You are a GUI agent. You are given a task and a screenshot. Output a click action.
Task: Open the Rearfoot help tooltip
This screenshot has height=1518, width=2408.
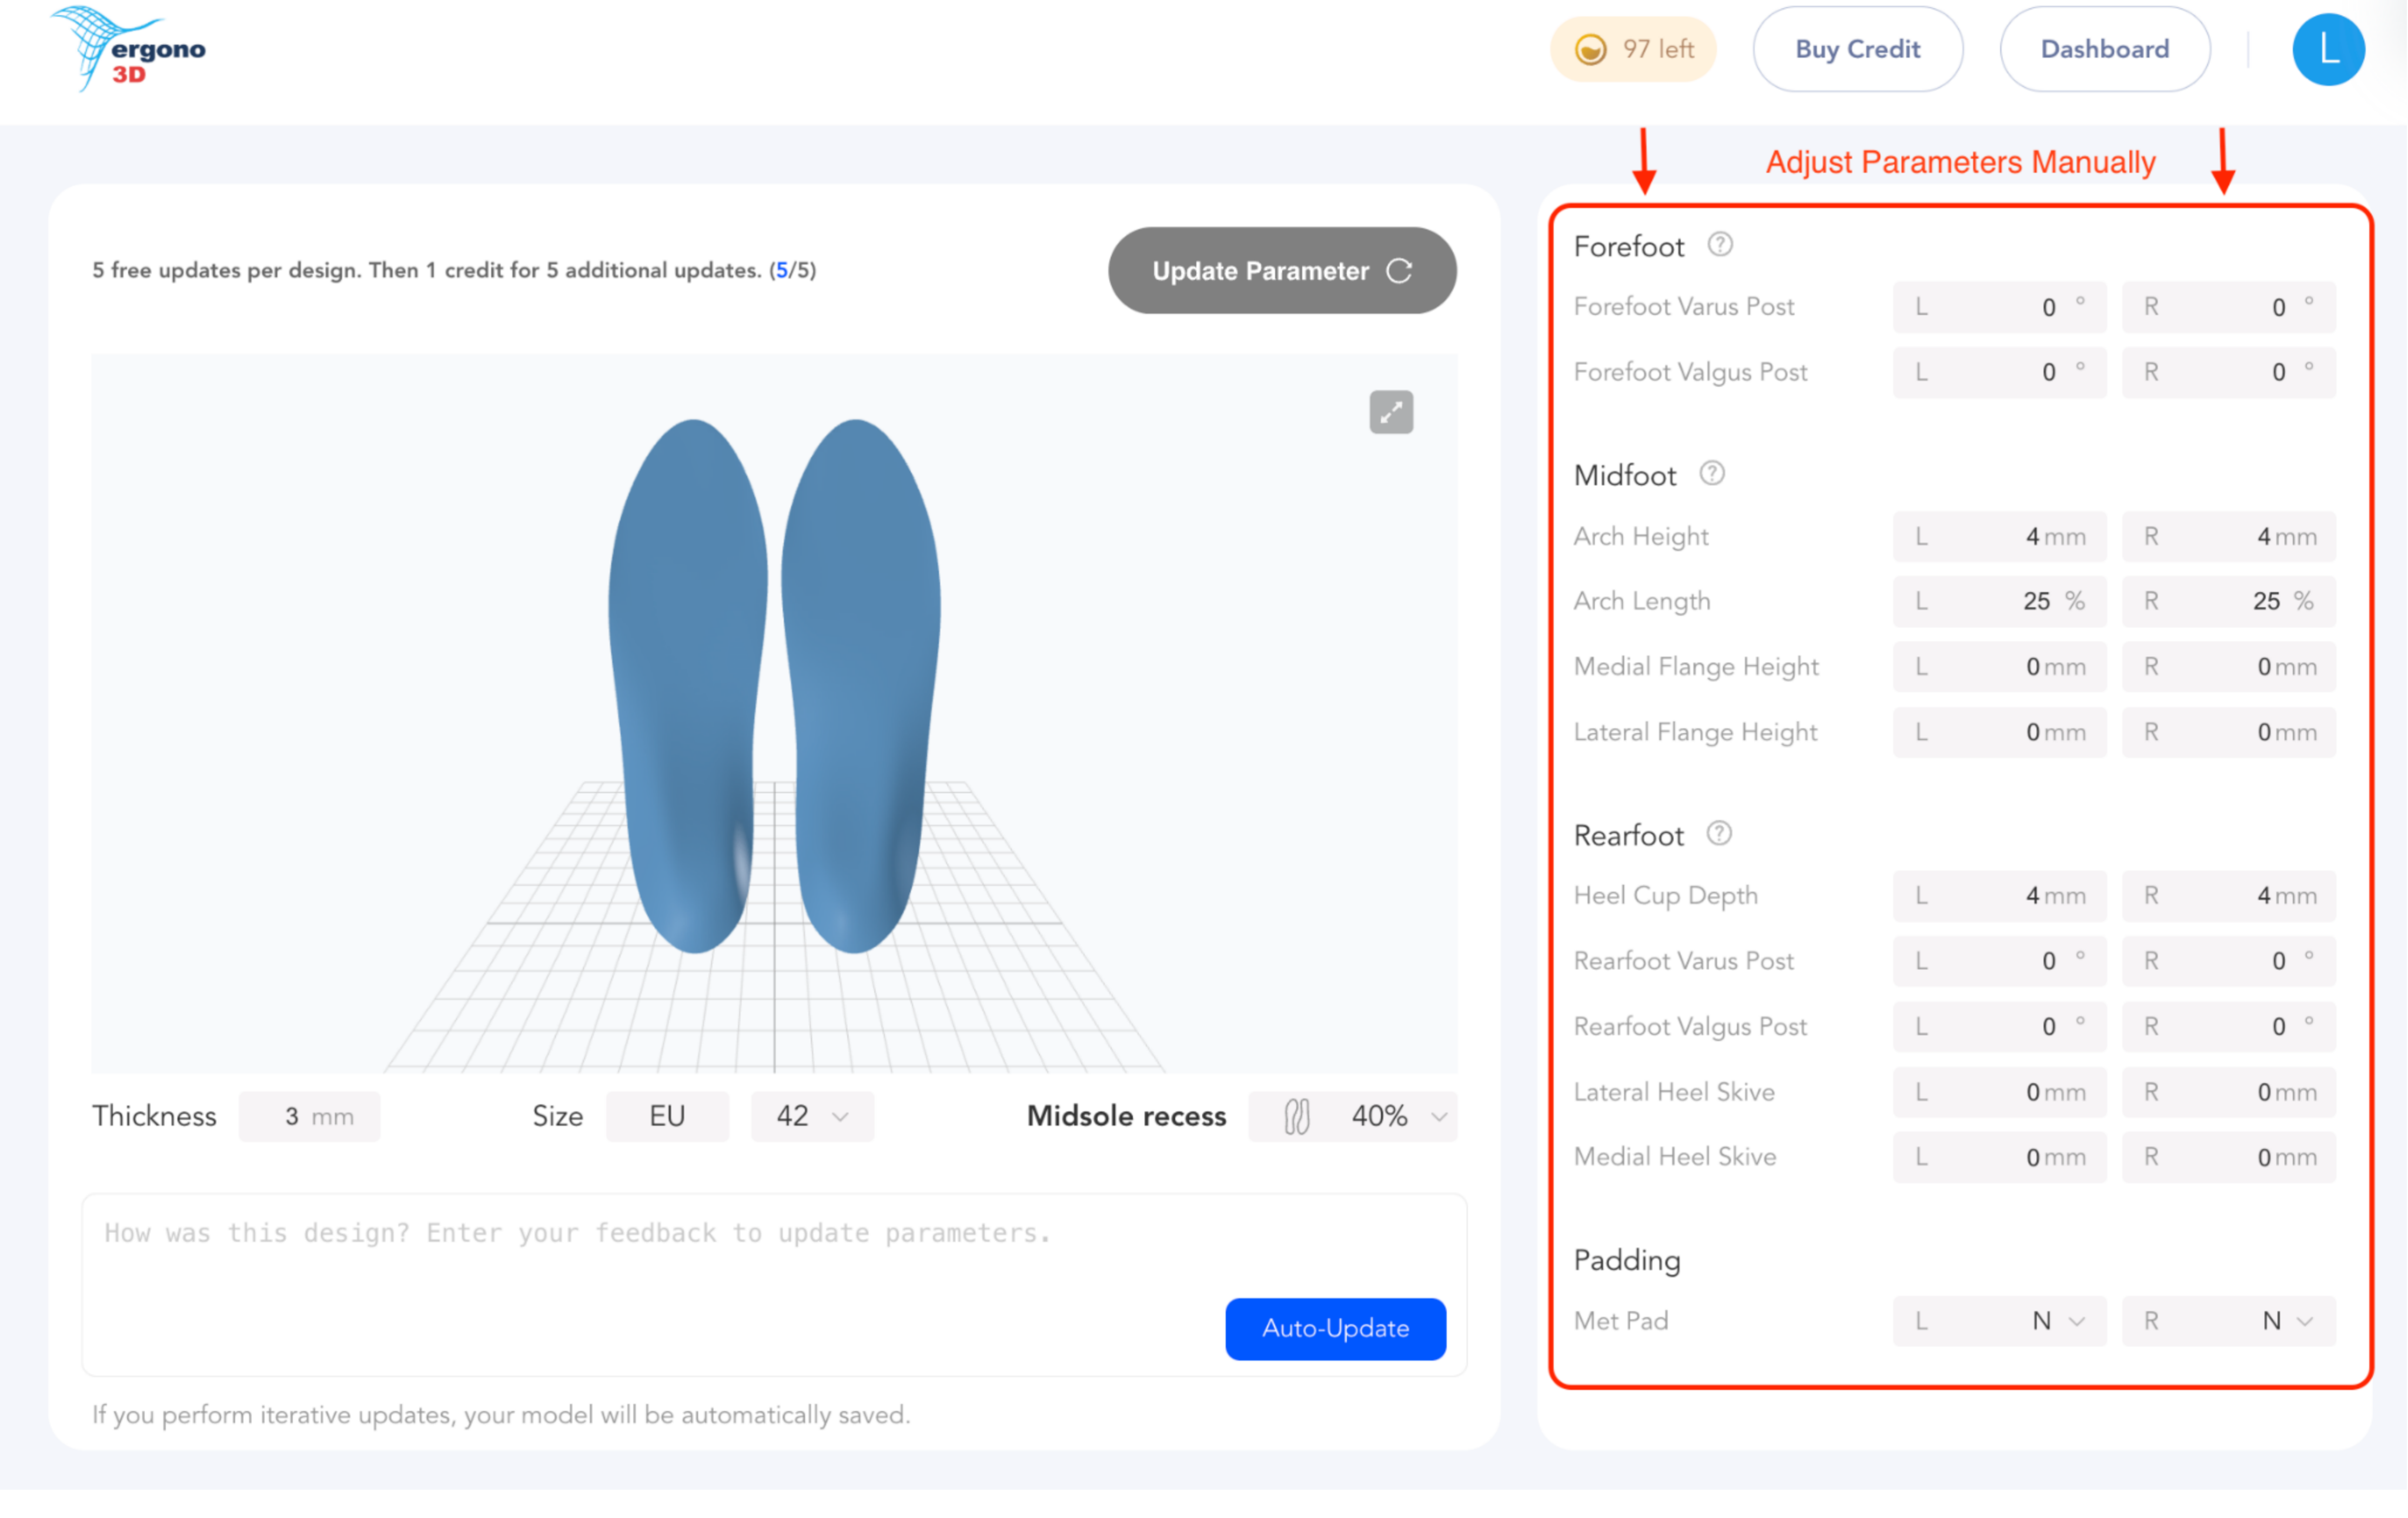1719,834
